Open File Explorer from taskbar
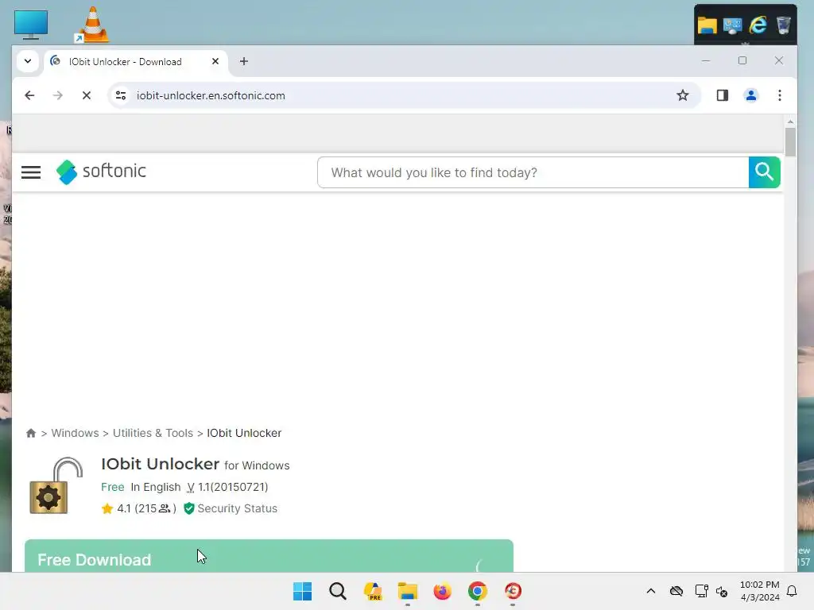 click(408, 591)
